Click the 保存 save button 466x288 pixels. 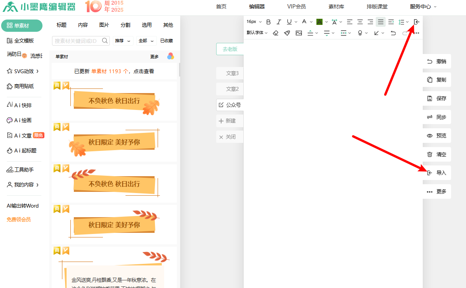[x=437, y=98]
